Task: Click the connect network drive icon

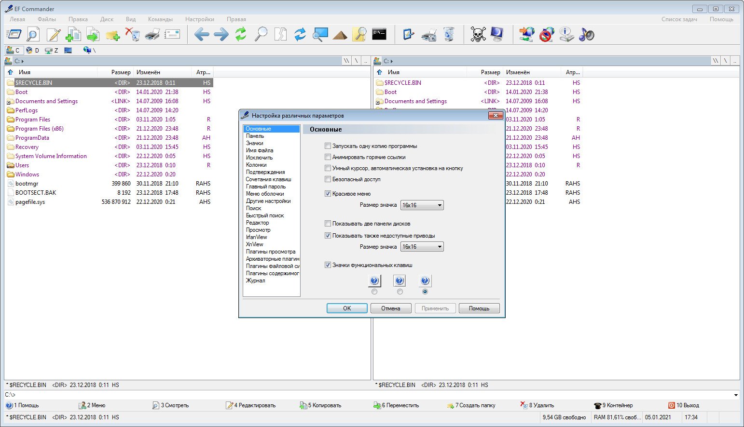Action: click(527, 34)
